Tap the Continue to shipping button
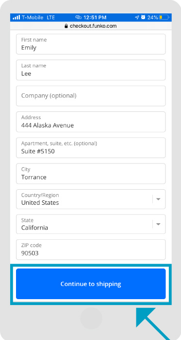Screen dimensions: 181x340 click(x=91, y=284)
